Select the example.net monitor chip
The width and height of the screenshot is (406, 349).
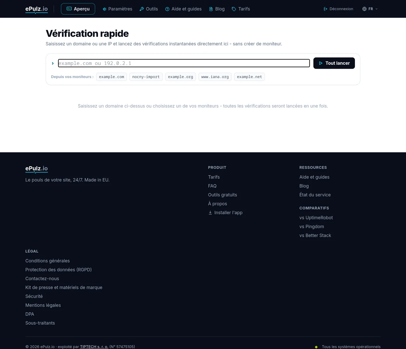[249, 77]
